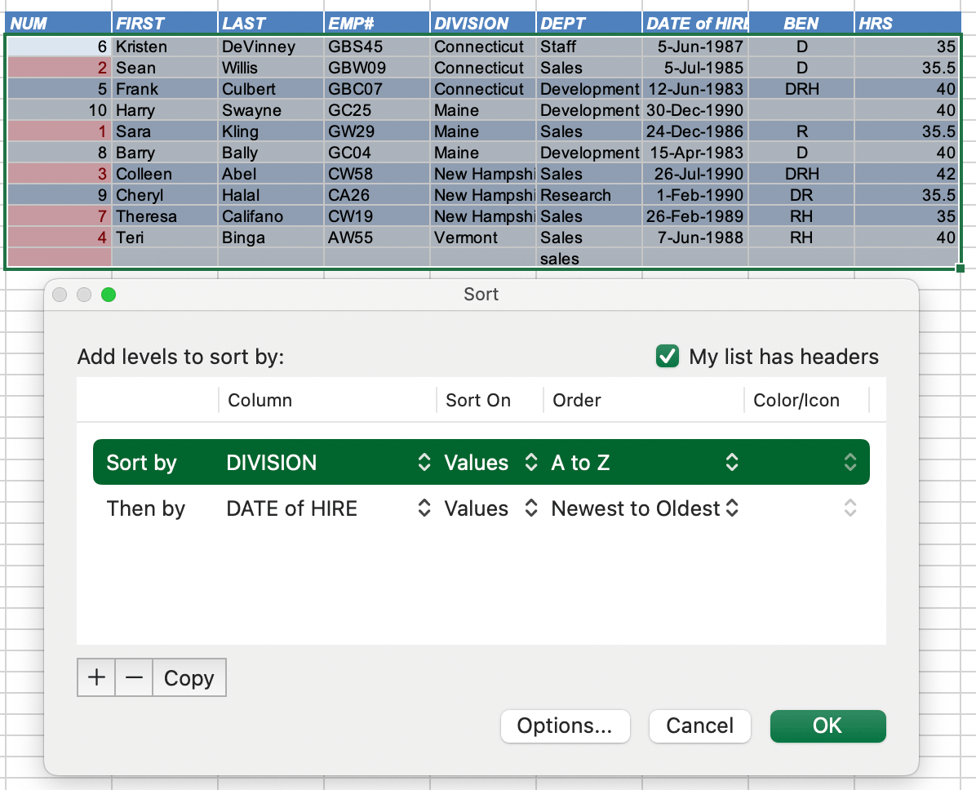Select the 30-Dec-1990 hire date cell
Image resolution: width=976 pixels, height=790 pixels.
(x=695, y=110)
